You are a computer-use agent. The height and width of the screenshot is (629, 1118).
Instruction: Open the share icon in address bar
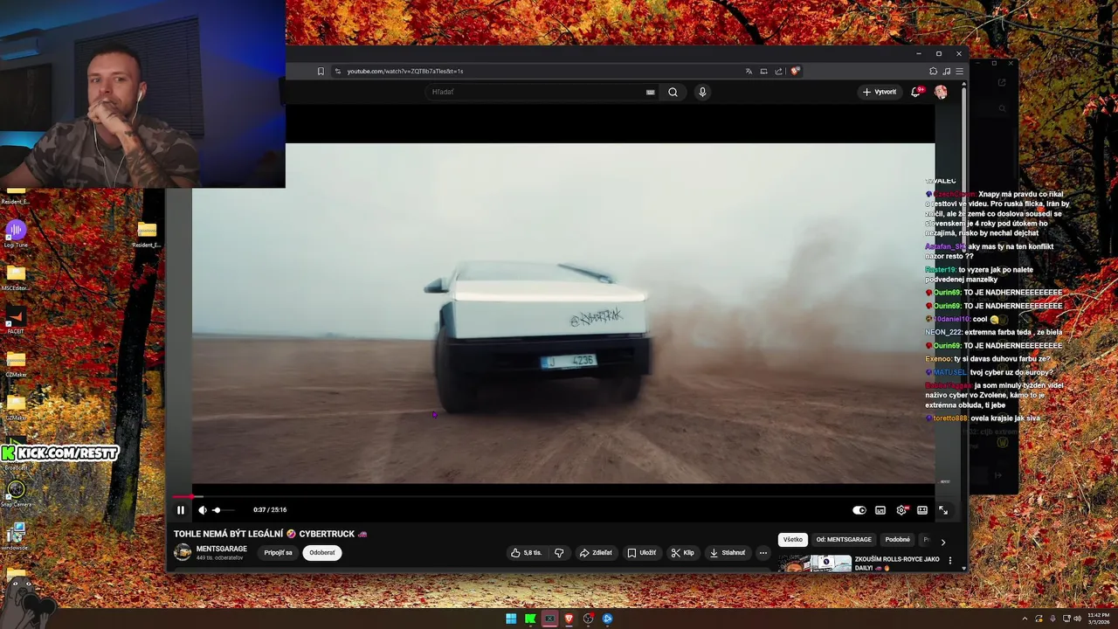tap(778, 72)
